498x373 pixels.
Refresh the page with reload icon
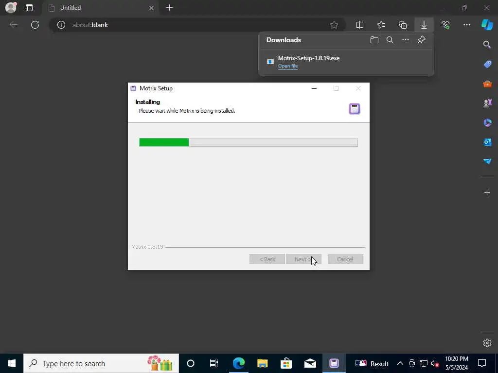tap(35, 25)
